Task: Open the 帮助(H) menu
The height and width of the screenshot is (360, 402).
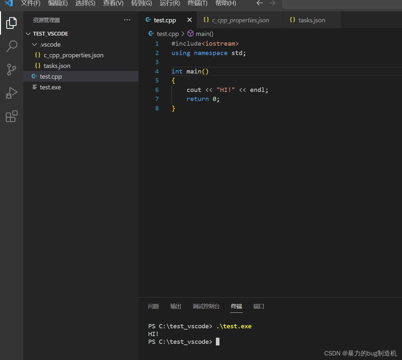Action: click(x=226, y=3)
